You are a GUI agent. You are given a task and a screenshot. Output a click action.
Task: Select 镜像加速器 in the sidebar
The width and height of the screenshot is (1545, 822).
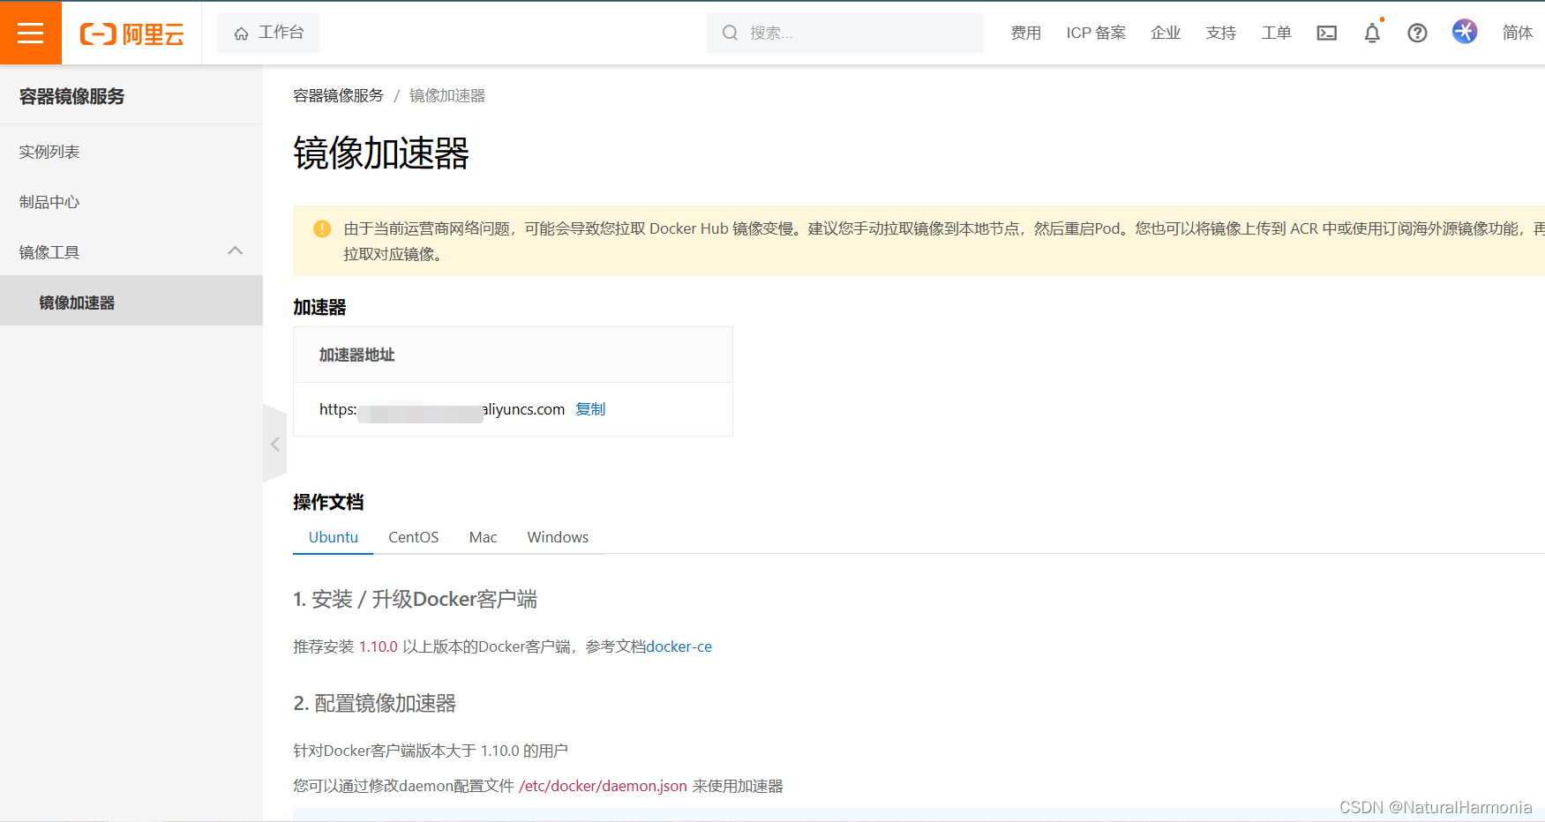(131, 302)
